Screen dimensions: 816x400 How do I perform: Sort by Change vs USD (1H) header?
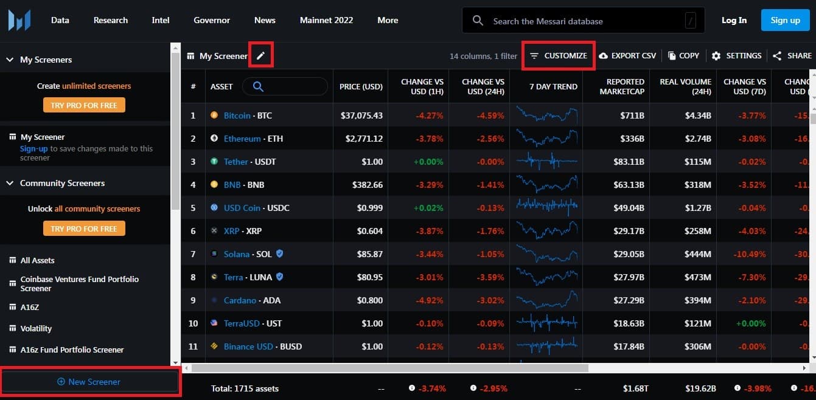[422, 86]
